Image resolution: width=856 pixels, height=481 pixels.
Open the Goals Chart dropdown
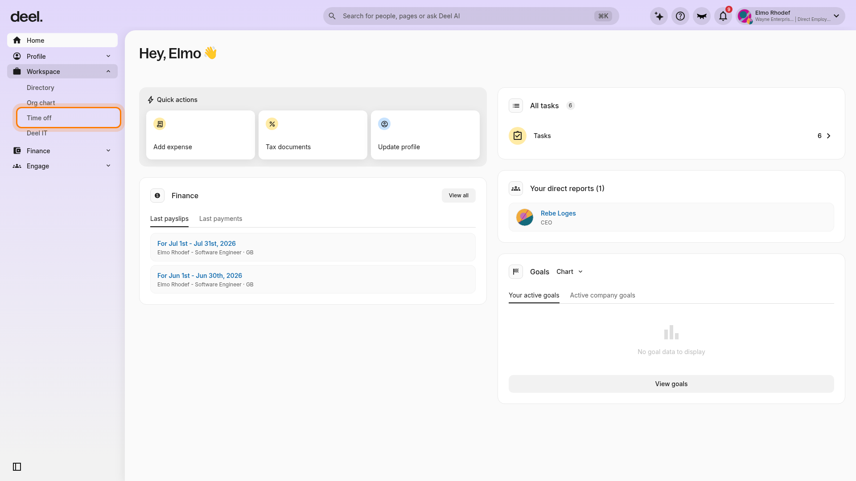570,272
